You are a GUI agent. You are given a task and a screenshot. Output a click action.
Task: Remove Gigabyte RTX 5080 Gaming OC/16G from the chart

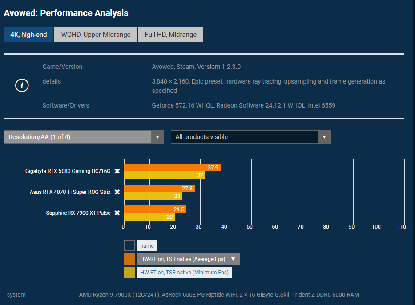(x=117, y=171)
